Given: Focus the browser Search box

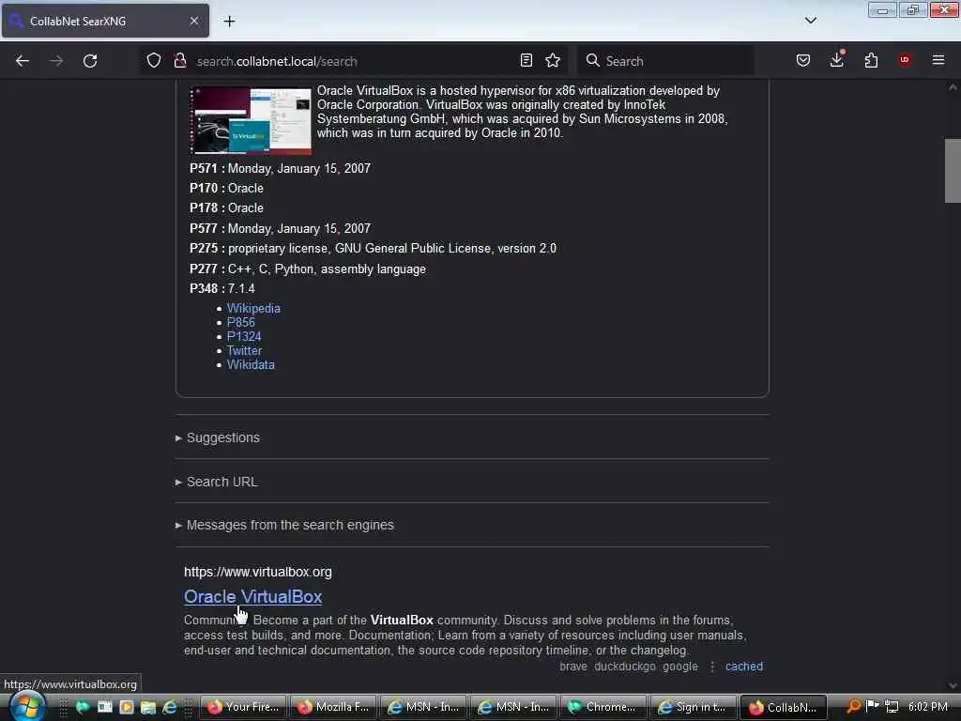Looking at the screenshot, I should tap(667, 61).
